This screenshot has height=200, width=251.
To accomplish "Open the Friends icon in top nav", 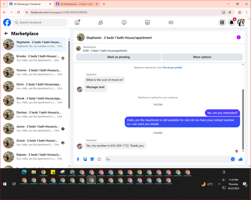I will (x=100, y=22).
